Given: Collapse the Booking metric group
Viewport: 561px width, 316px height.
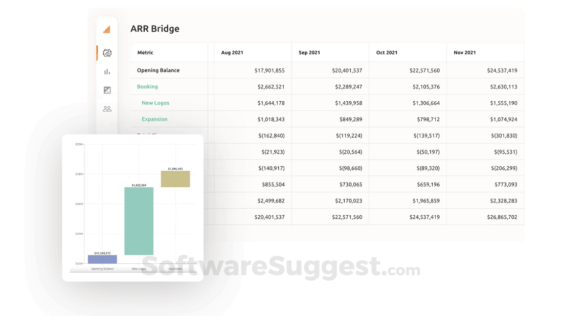Looking at the screenshot, I should pos(147,86).
